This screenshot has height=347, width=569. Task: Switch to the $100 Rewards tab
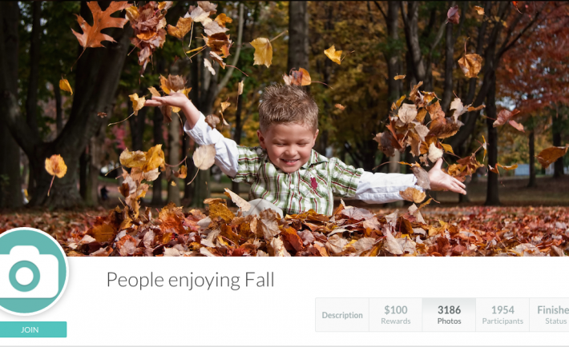396,315
